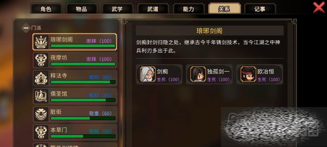This screenshot has height=147, width=327.
Task: Select 剑痴 white-haired elder portrait
Action: (148, 74)
